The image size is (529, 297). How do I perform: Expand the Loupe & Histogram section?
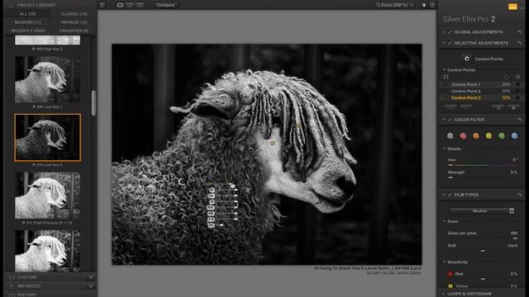pos(469,294)
